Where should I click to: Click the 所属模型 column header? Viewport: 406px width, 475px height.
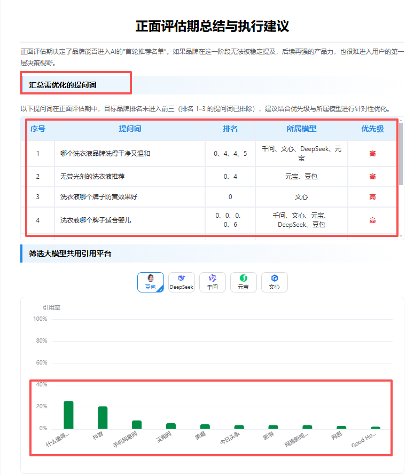[301, 129]
